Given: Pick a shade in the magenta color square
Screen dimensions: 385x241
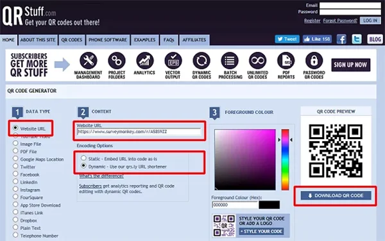Looking at the screenshot, I should pos(245,160).
